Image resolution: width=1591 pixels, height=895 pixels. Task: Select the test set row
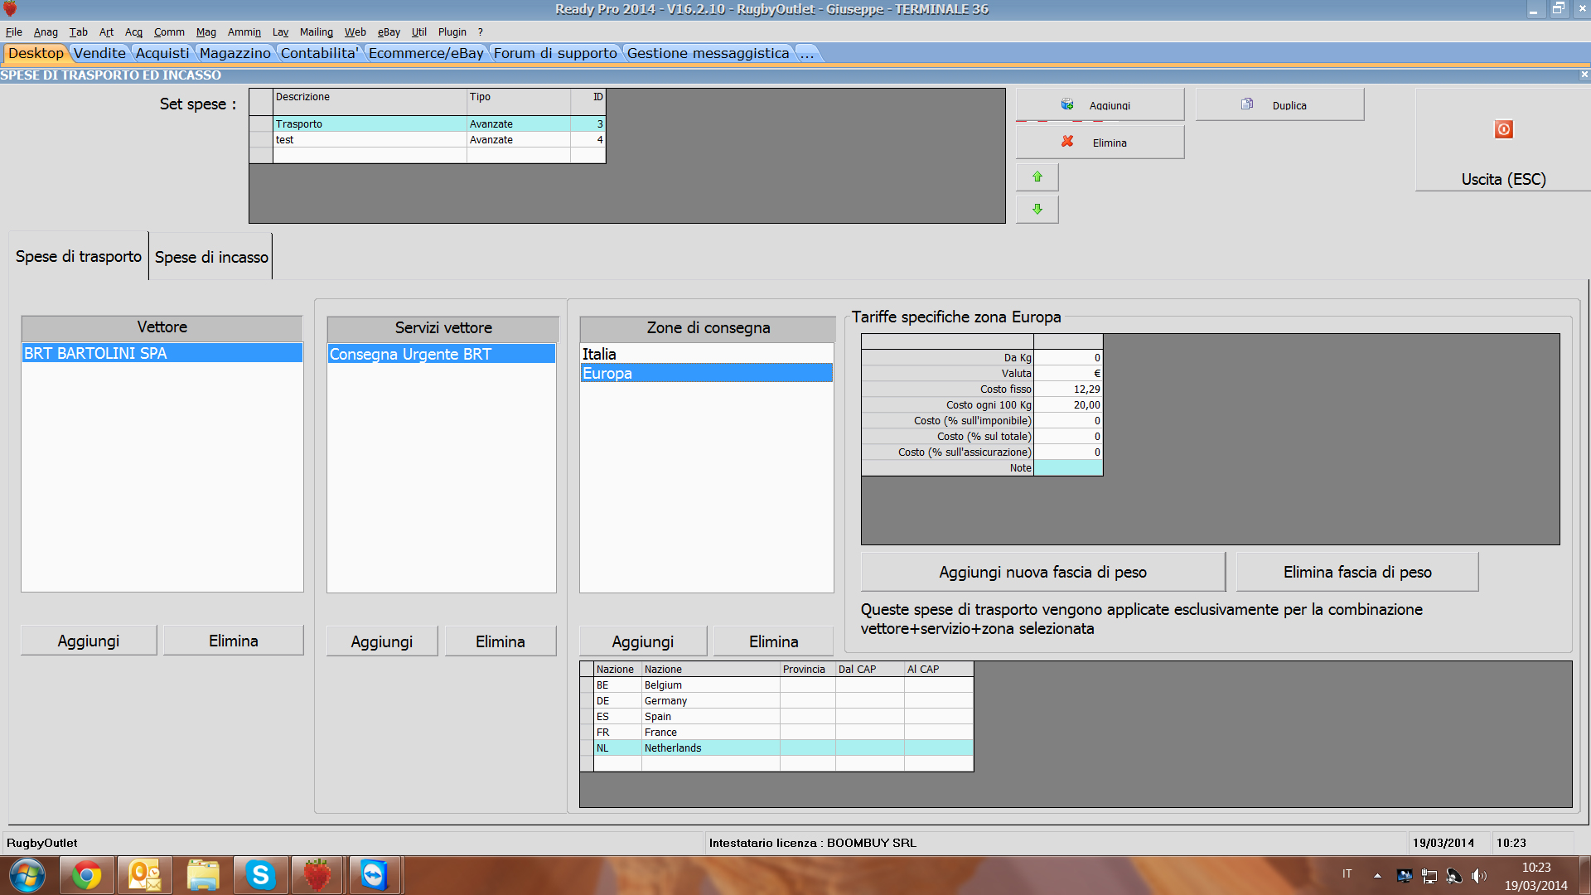[428, 139]
